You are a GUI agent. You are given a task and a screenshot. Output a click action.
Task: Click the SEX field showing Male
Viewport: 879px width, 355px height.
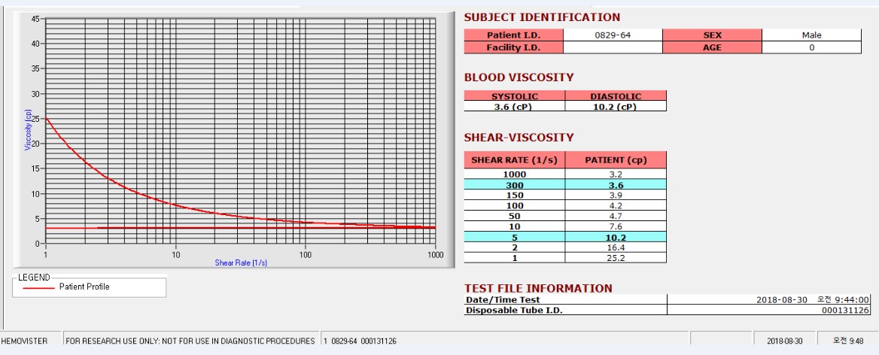811,35
